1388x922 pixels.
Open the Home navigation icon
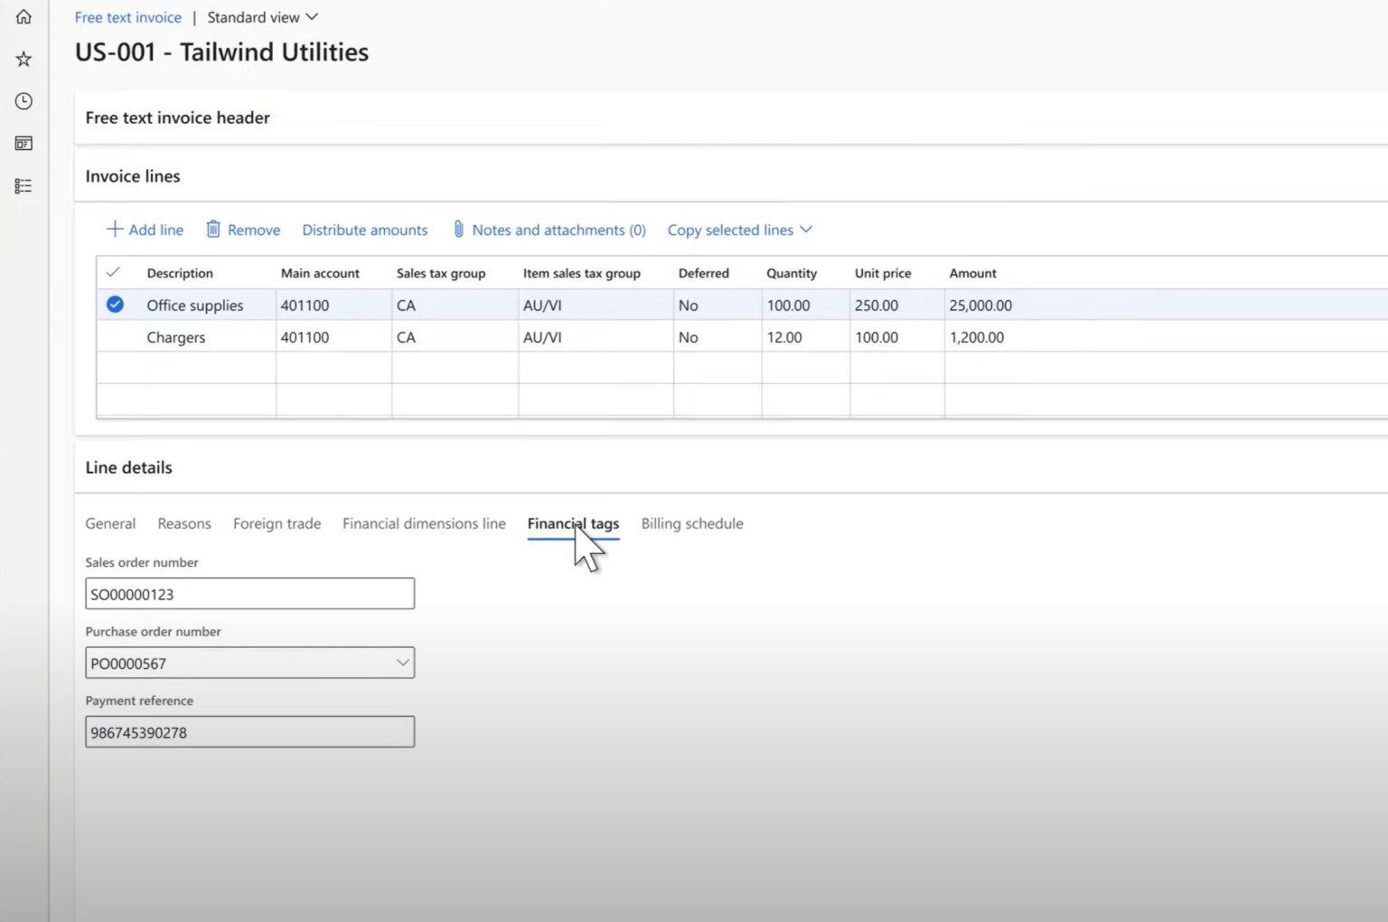23,15
